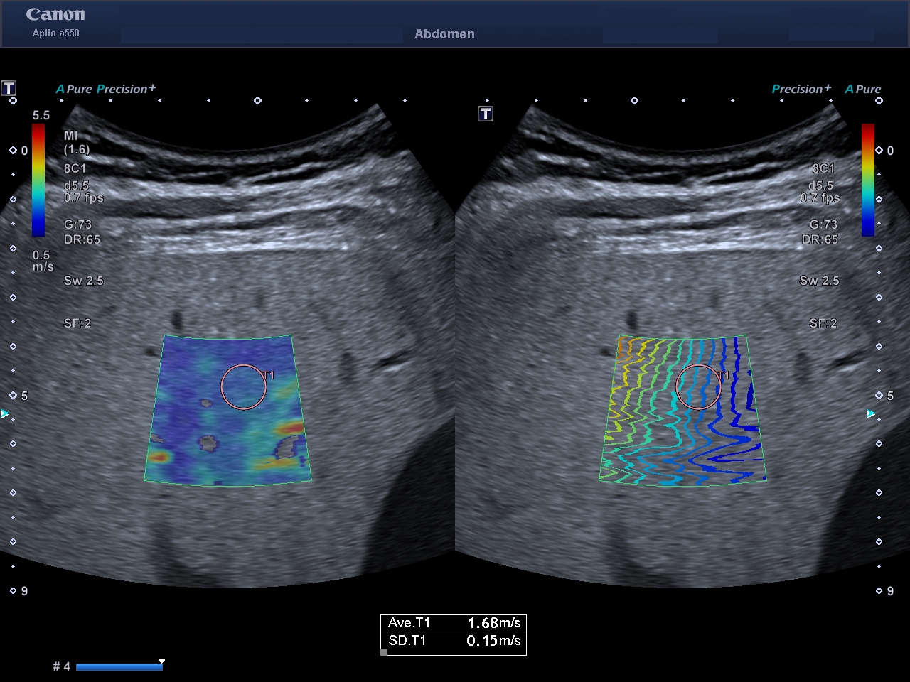
Task: Click the Aplio a550 model text
Action: click(55, 33)
